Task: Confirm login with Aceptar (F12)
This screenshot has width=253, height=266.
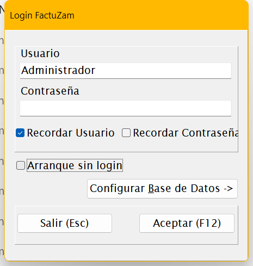Action: pyautogui.click(x=187, y=223)
